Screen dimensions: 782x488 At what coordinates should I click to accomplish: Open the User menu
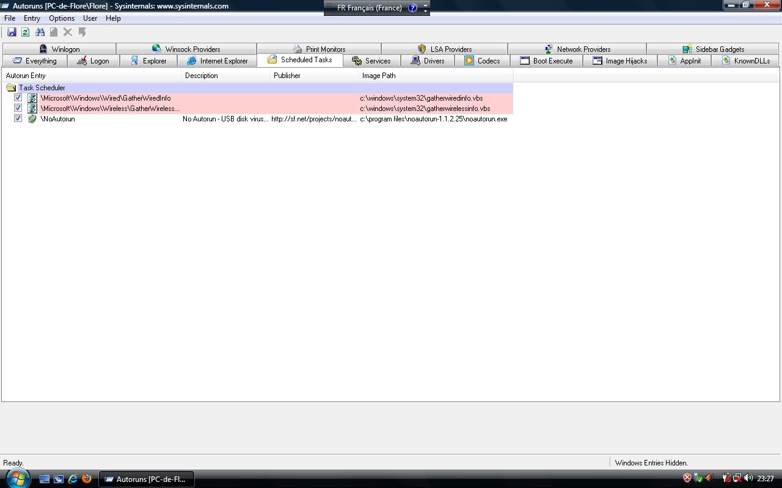point(90,18)
